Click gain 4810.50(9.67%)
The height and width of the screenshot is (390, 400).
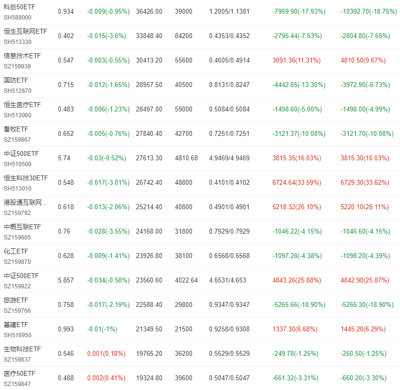tap(363, 61)
